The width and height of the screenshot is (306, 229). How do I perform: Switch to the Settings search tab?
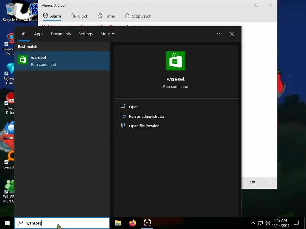pos(85,34)
